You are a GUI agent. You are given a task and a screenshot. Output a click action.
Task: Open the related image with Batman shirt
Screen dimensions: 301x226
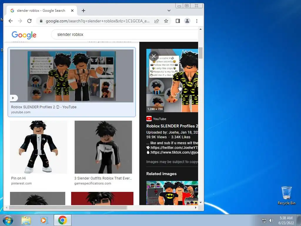coord(172,193)
